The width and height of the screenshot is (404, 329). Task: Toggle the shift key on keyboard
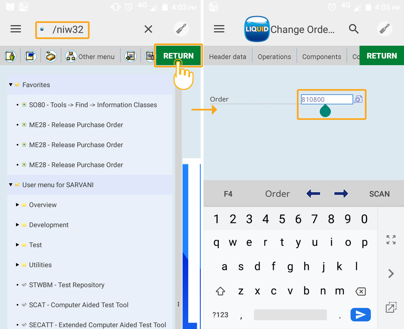220,291
